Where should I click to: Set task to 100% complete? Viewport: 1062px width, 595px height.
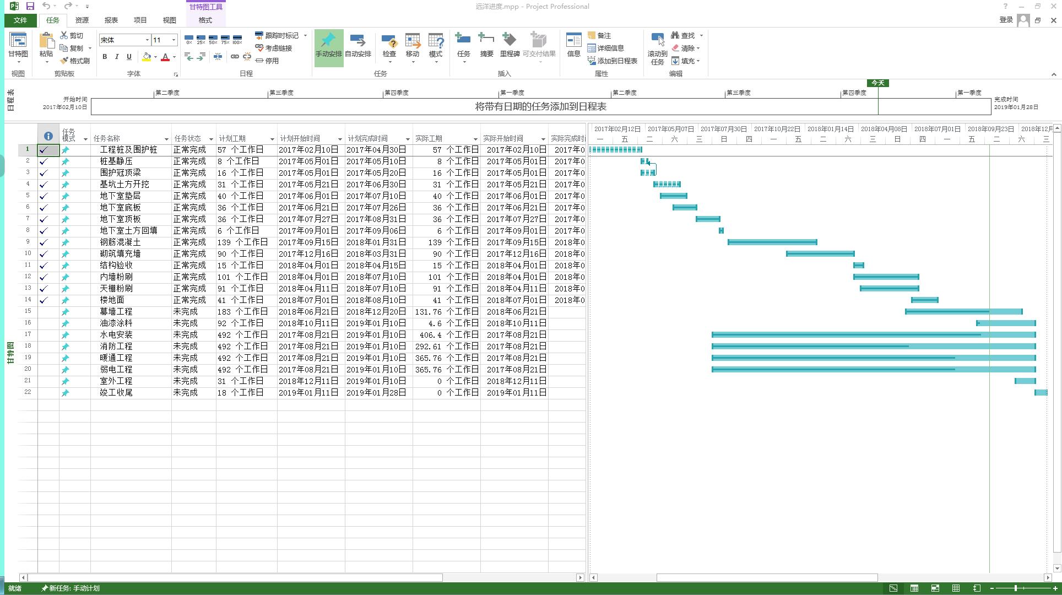(237, 40)
